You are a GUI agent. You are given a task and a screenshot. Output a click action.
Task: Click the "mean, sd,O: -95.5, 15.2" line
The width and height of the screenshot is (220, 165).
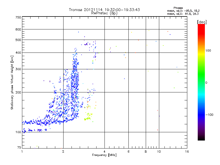183,11
